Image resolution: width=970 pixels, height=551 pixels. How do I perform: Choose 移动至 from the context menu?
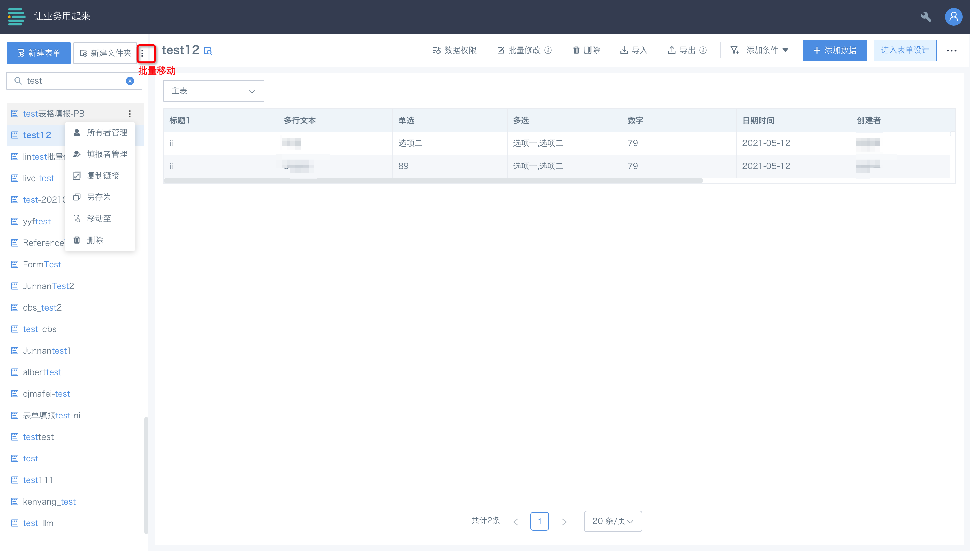(x=99, y=219)
